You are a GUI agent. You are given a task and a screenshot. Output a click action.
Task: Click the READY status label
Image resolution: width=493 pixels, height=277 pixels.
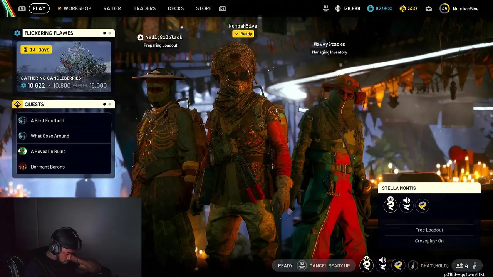(x=285, y=265)
